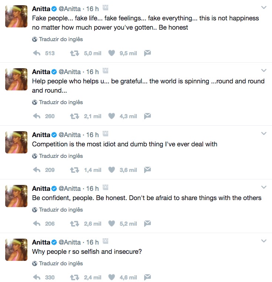Image resolution: width=272 pixels, height=282 pixels.
Task: Open the "16 h" timestamp on the "Why people" tweet
Action: [93, 242]
